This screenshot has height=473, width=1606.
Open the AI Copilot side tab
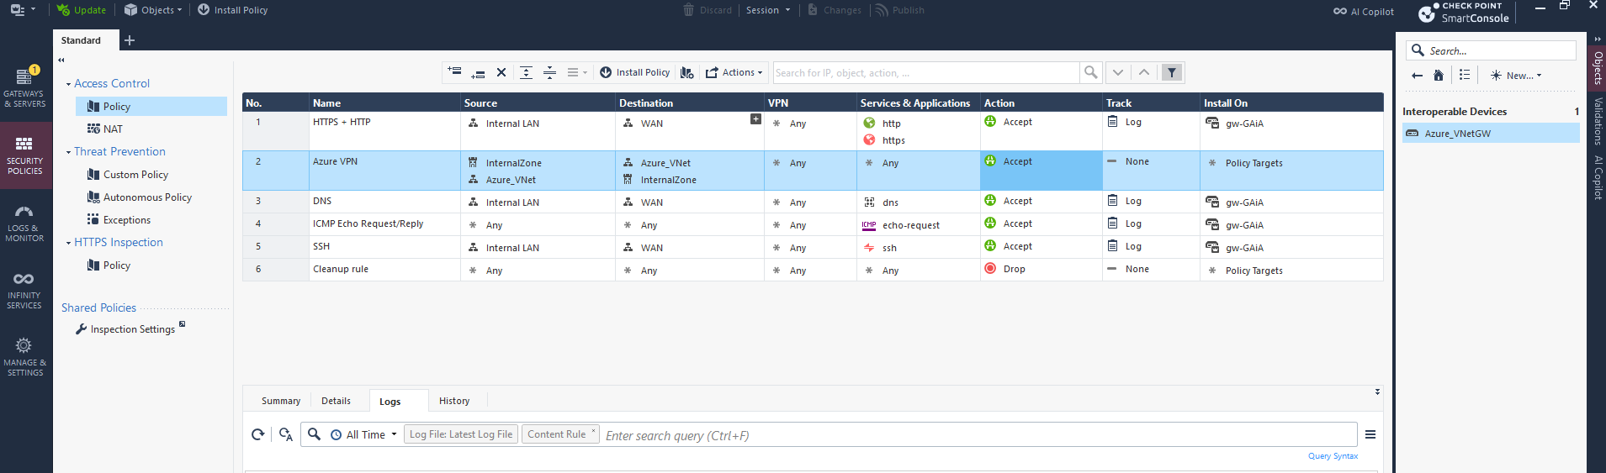tap(1598, 177)
